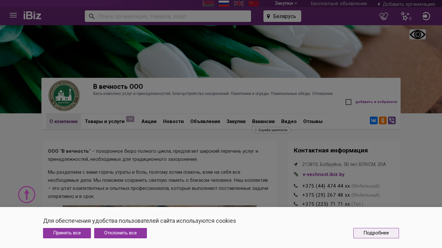
Task: Click Добавить организацию link
Action: (406, 4)
